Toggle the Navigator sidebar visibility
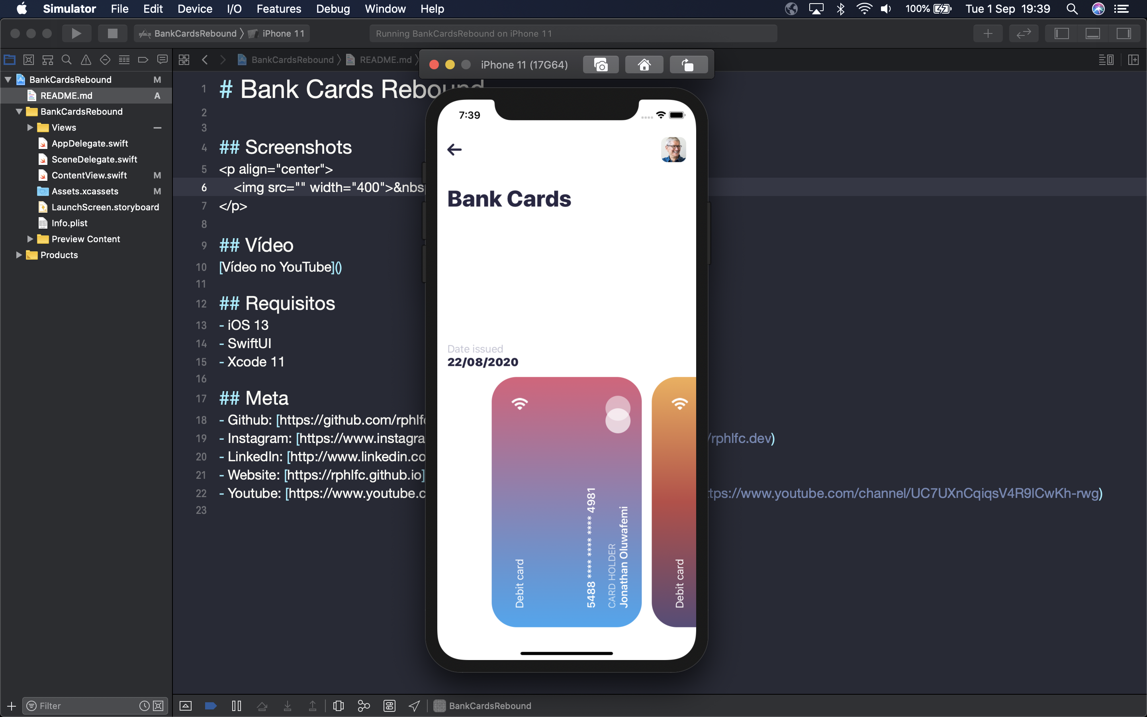The height and width of the screenshot is (717, 1147). pyautogui.click(x=1062, y=33)
